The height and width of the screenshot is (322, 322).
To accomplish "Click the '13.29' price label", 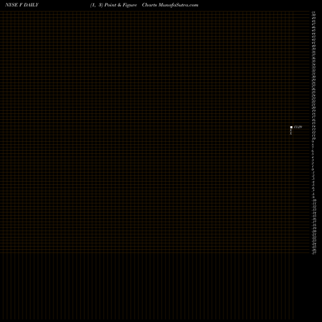I will [298, 127].
